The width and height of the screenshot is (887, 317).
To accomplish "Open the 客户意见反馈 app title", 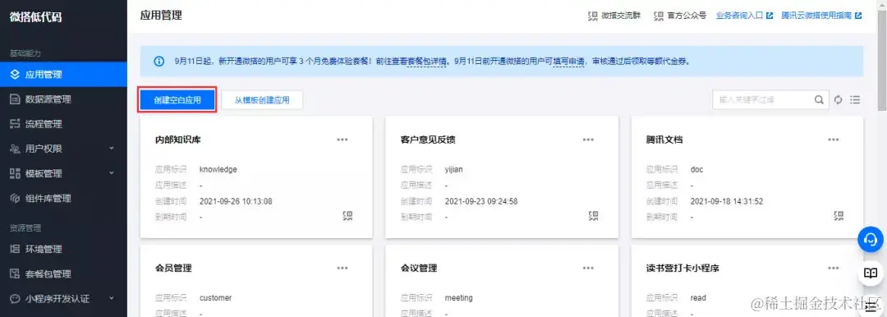I will pyautogui.click(x=428, y=140).
